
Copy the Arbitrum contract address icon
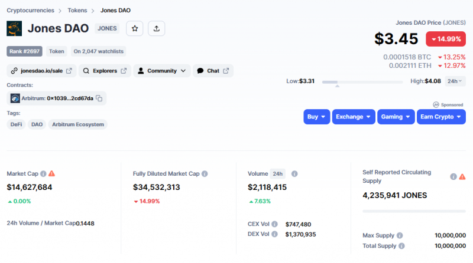coord(99,98)
